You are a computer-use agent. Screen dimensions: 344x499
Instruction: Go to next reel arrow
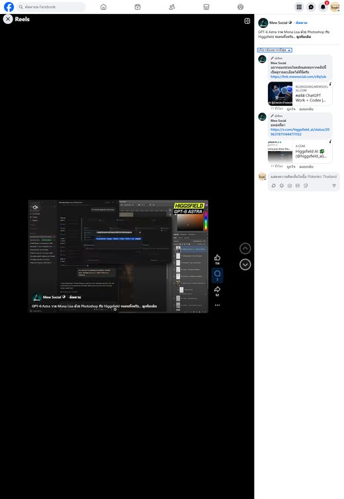point(245,264)
